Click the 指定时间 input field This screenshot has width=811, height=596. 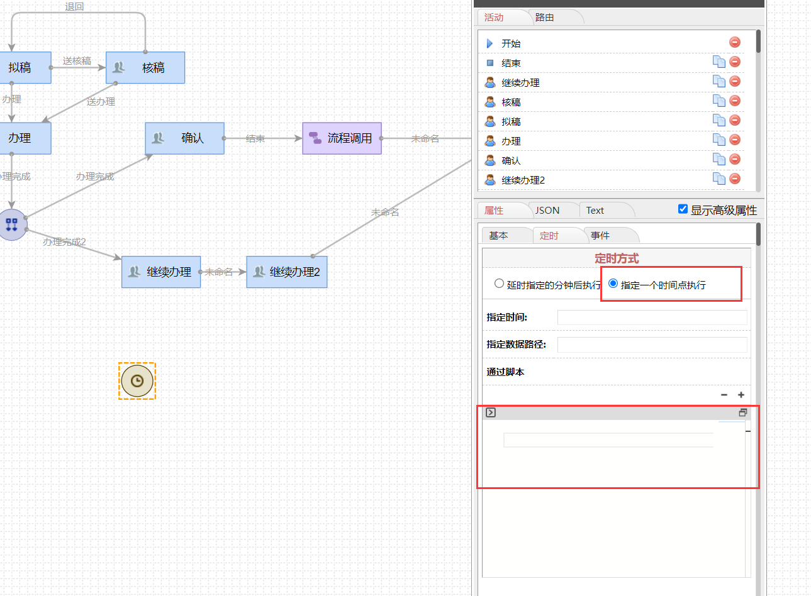[x=652, y=317]
